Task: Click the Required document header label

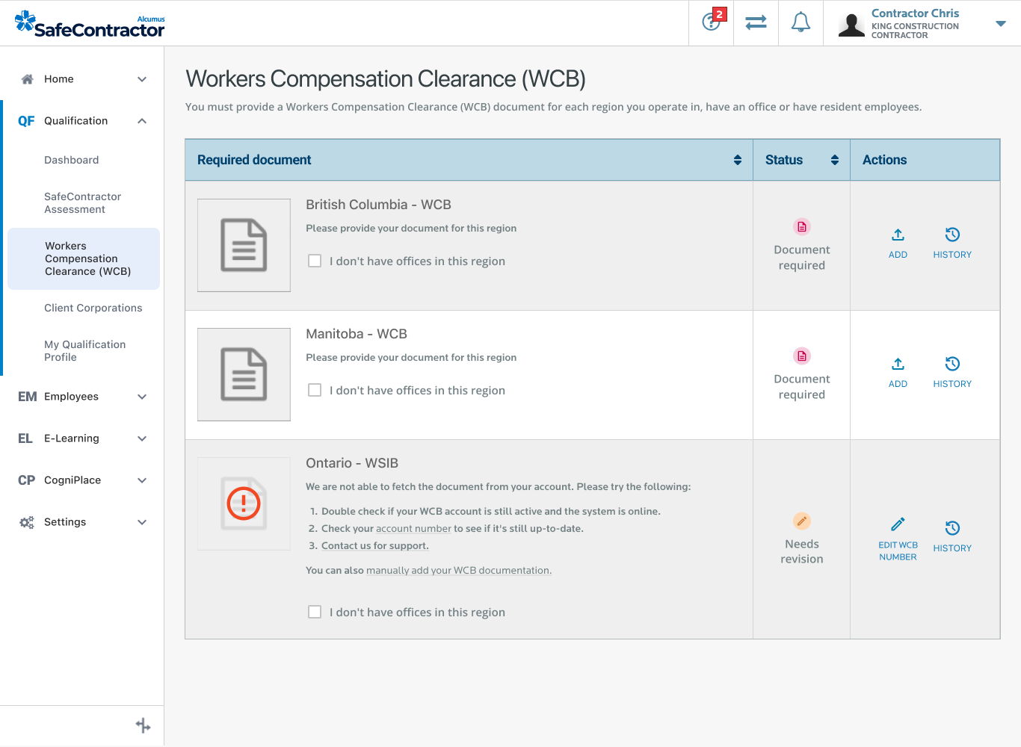Action: coord(254,160)
